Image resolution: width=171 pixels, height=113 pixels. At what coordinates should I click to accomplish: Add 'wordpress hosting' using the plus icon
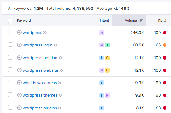point(19,58)
